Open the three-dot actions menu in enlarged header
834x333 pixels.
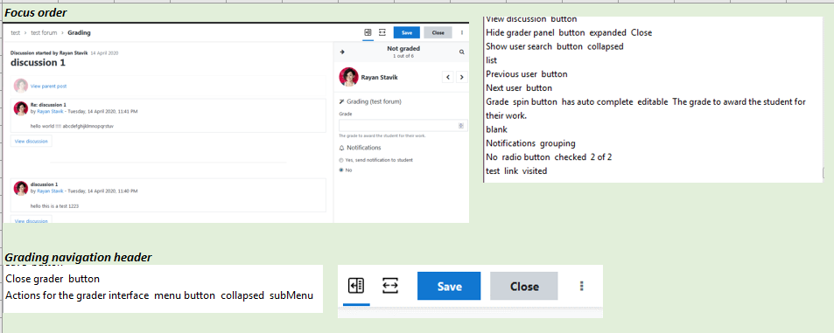[x=581, y=286]
